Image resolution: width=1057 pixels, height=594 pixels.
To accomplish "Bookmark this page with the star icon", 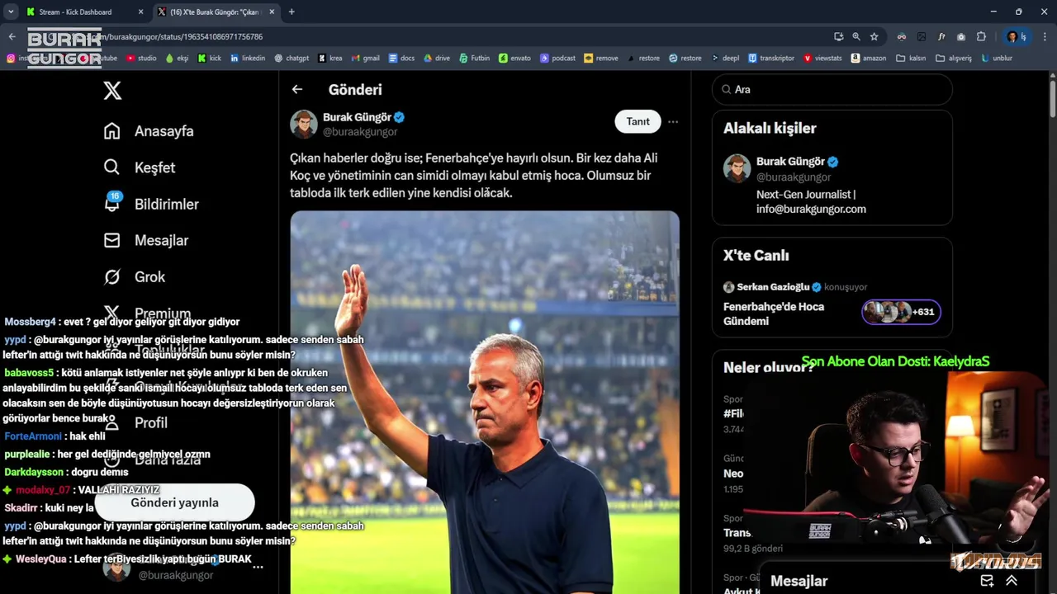I will click(874, 36).
